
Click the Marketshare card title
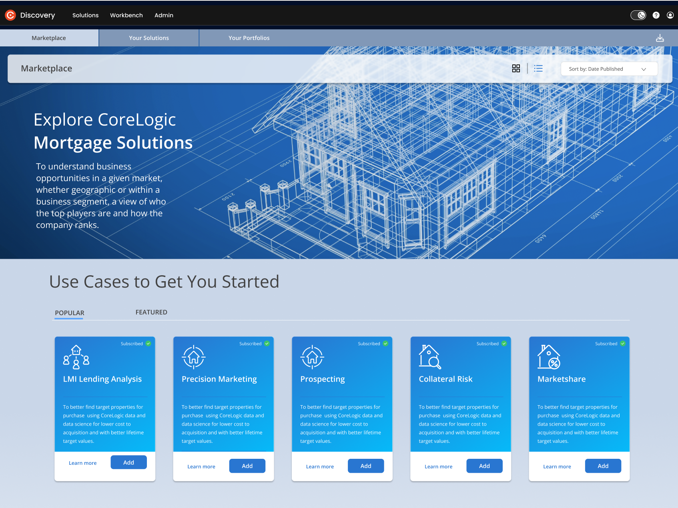tap(562, 379)
